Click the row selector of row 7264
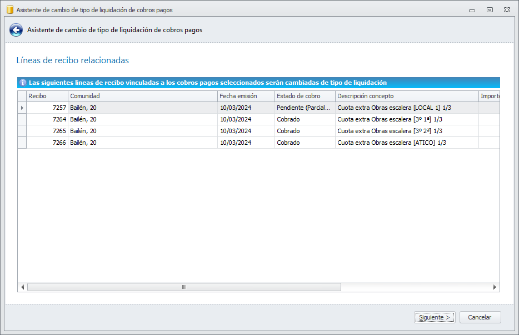Viewport: 519px width, 335px height. coord(22,119)
